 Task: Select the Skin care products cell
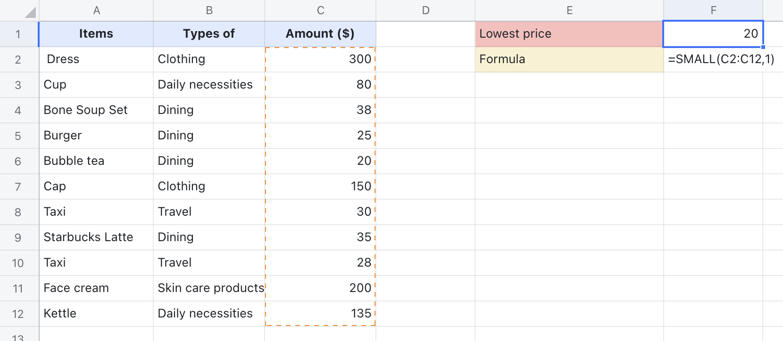point(210,288)
